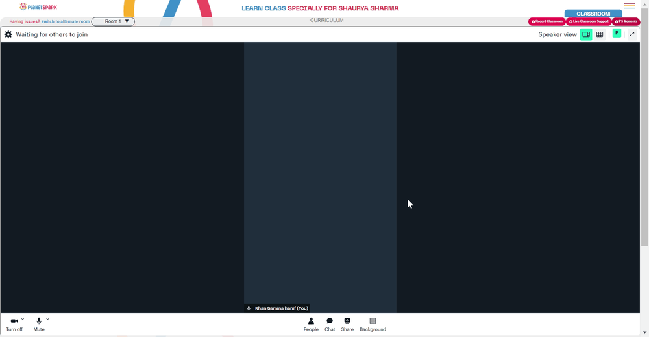Open the Chat panel

click(330, 324)
